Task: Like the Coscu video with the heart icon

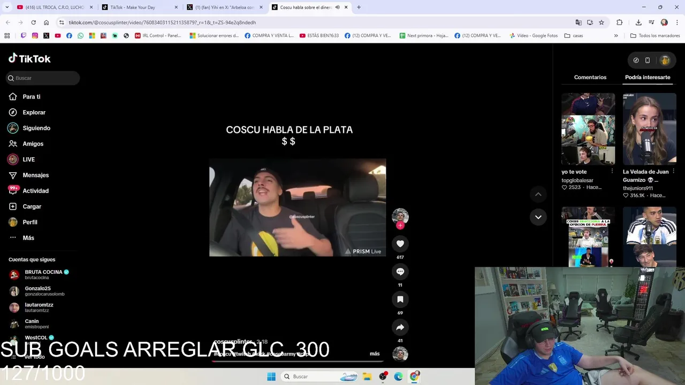Action: [x=400, y=244]
